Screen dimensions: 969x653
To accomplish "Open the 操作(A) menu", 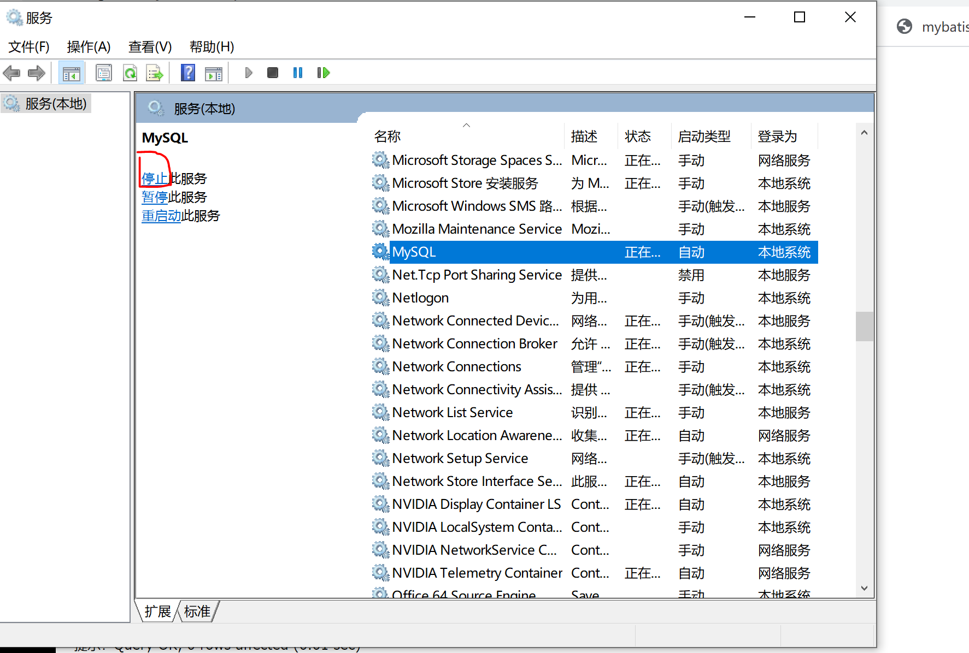I will pos(88,47).
